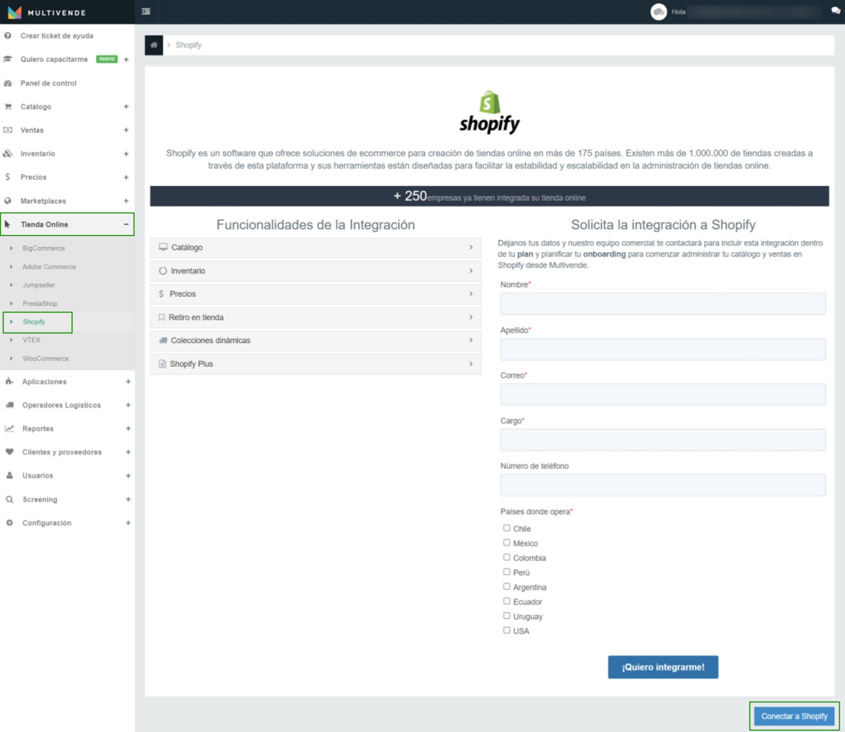Click the gear icon beside Configuración
The image size is (845, 732).
click(10, 523)
